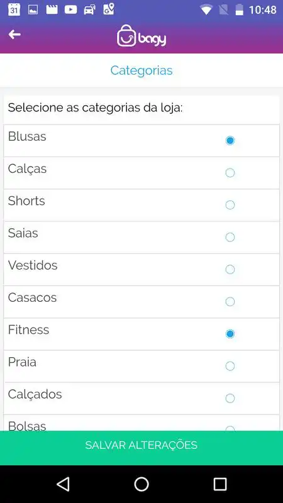Tap the Android back navigation button

pos(64,484)
